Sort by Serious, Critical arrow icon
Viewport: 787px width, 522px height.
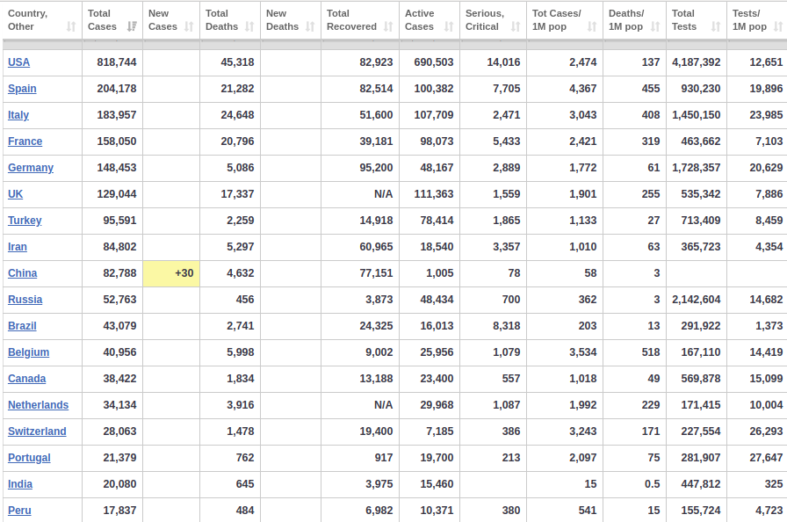coord(516,26)
